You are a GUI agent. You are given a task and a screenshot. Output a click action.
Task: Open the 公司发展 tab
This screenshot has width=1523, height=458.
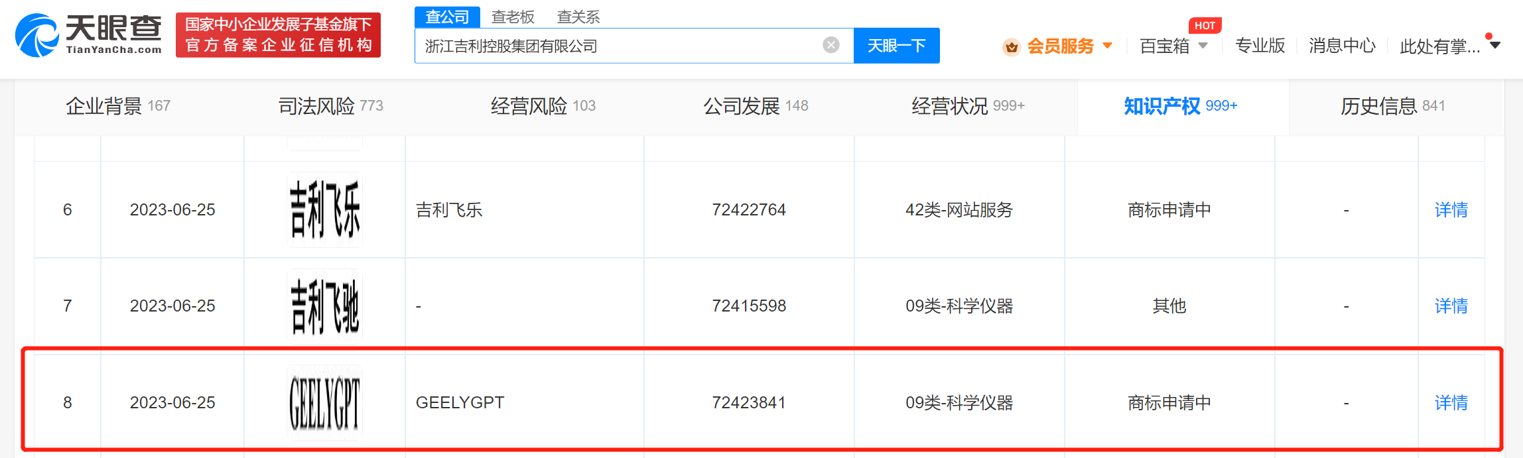coord(756,106)
